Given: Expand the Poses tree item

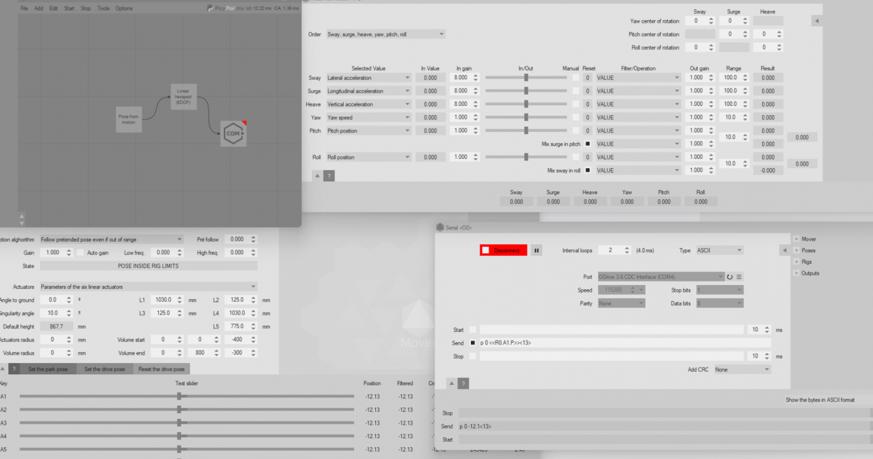Looking at the screenshot, I should 797,251.
